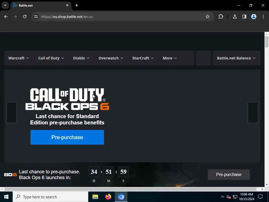The image size is (269, 202).
Task: Select the Battle.net browser tab
Action: [x=41, y=5]
